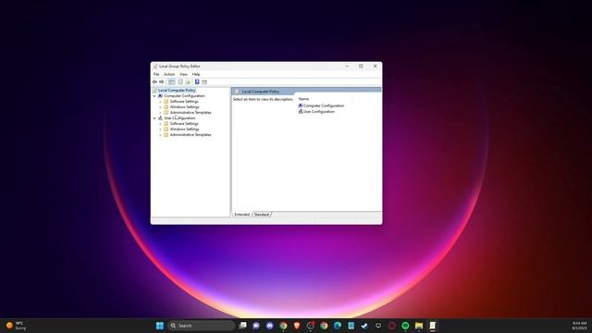
Task: Minimize the Local Group Policy Editor window
Action: (347, 66)
